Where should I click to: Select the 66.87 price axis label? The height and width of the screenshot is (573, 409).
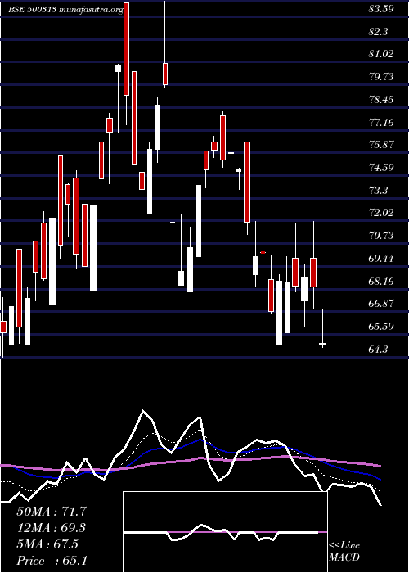381,304
